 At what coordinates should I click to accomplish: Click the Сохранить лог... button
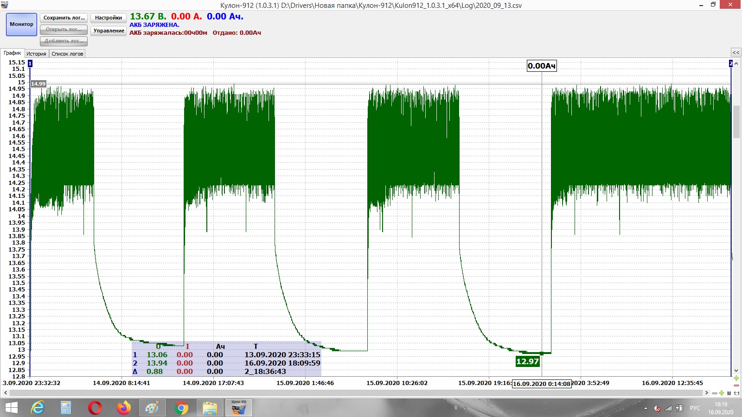(64, 18)
